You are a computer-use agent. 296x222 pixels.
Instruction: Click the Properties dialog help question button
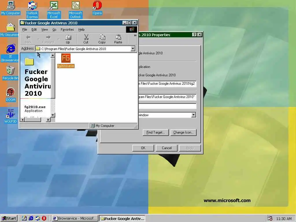click(195, 35)
